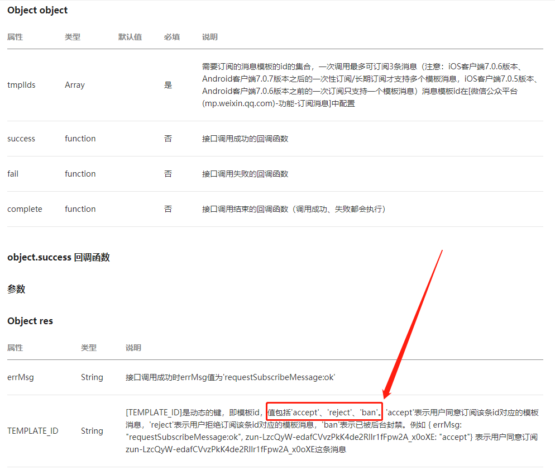Click the tmplIds description paragraph
Image resolution: width=555 pixels, height=474 pixels.
tap(370, 85)
